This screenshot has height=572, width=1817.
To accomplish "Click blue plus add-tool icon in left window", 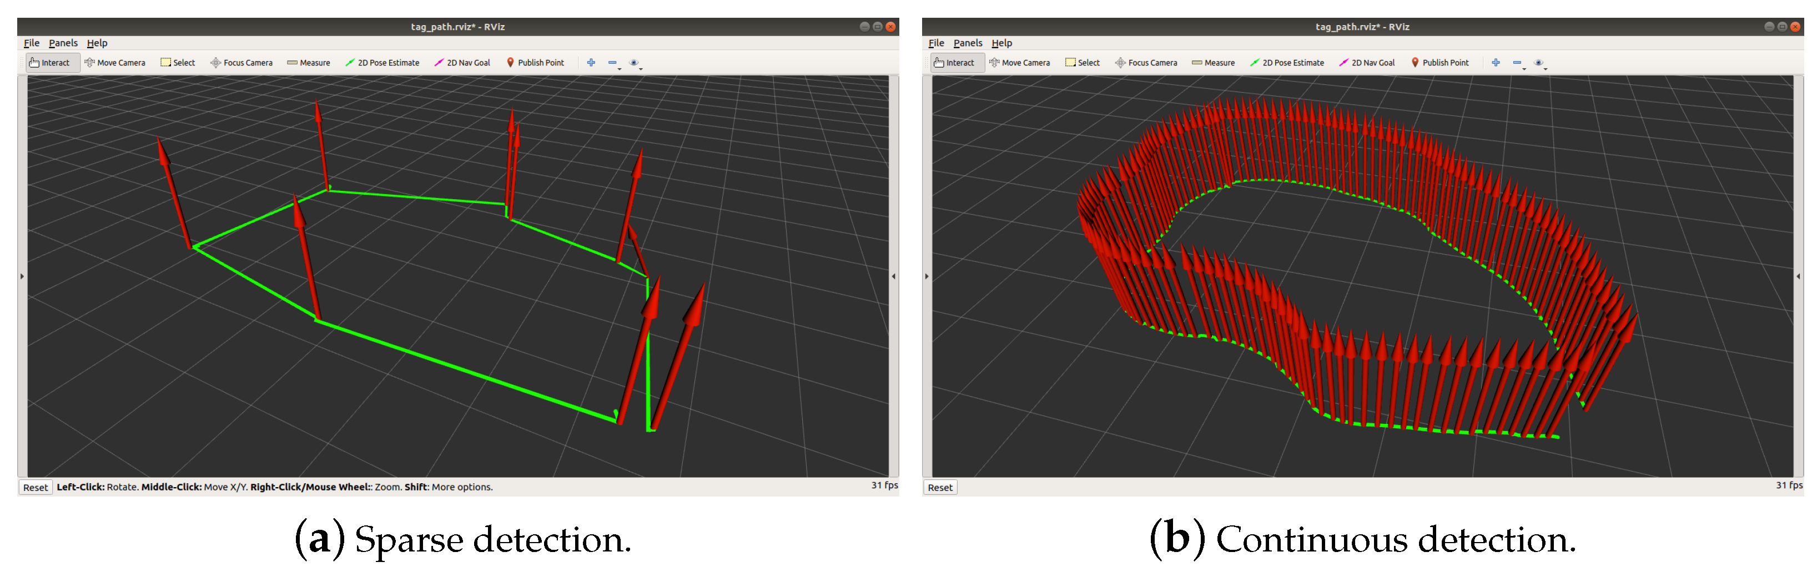I will [x=591, y=63].
